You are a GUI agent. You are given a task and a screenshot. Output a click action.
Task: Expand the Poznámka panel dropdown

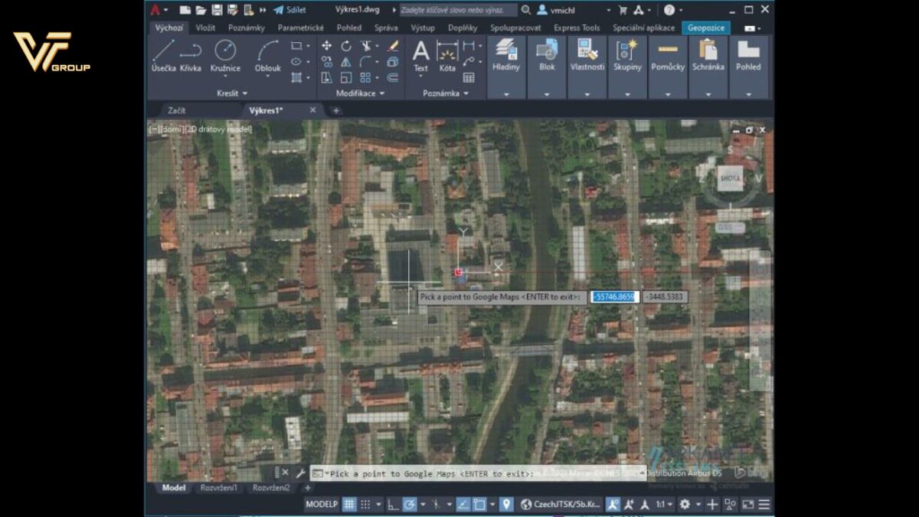(446, 93)
